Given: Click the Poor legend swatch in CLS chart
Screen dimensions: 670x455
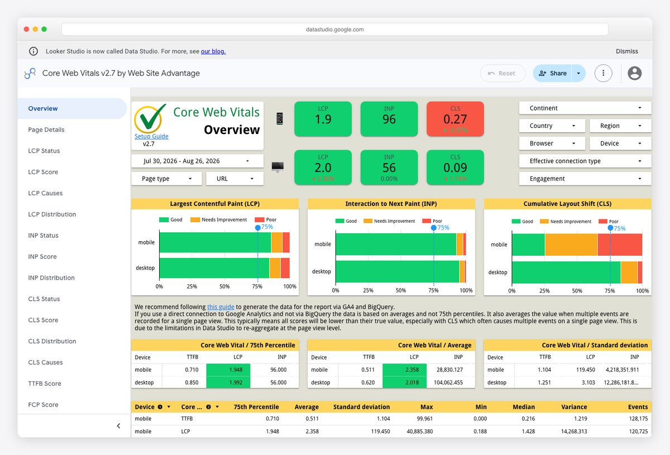Looking at the screenshot, I should [x=603, y=222].
